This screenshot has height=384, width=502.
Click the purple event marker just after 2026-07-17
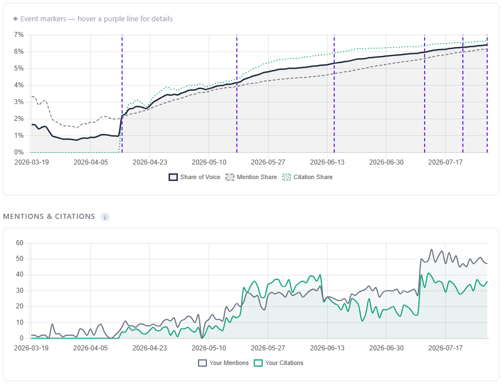tap(463, 93)
